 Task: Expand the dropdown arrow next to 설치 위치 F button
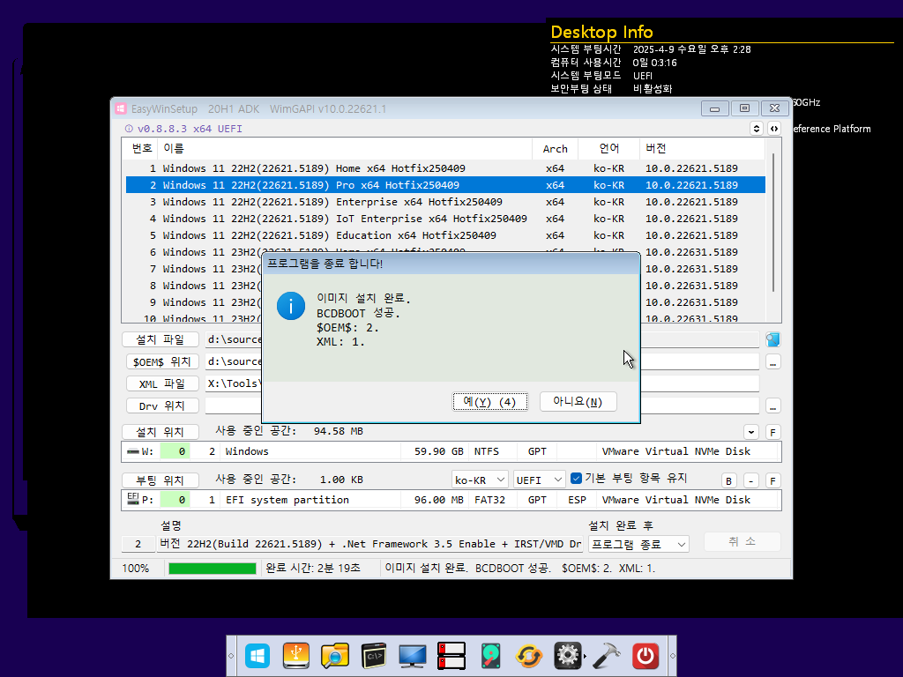(751, 432)
